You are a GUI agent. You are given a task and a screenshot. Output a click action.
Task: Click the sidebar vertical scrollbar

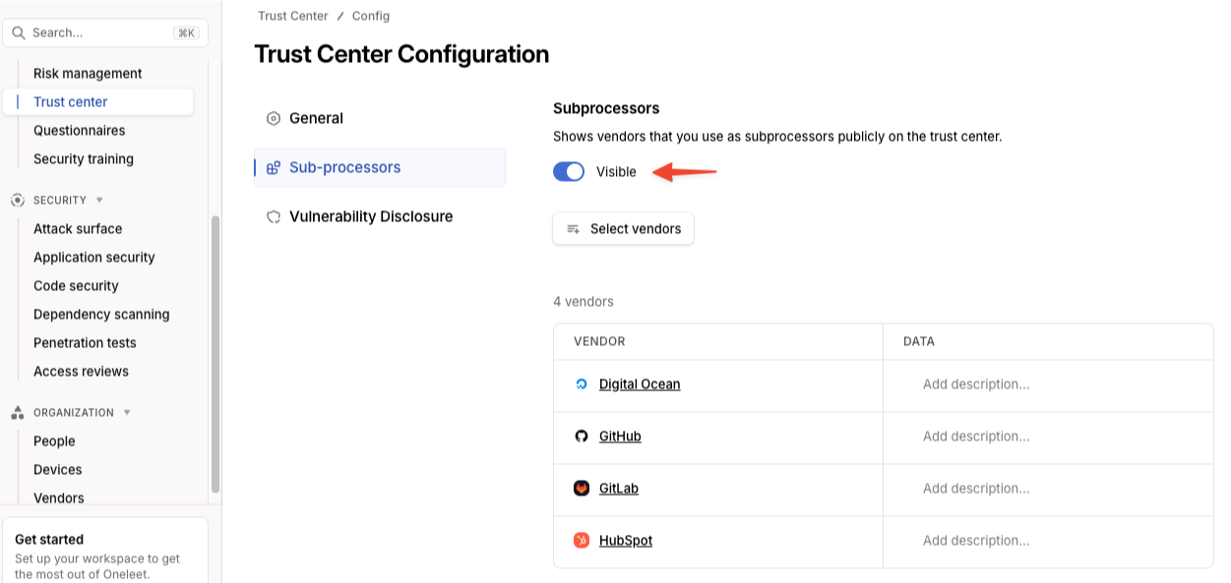[215, 354]
